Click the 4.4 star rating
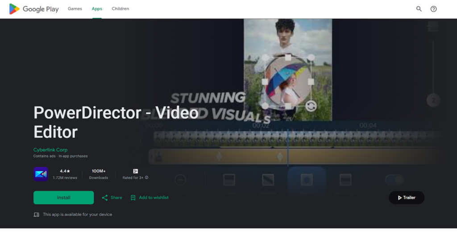Image resolution: width=457 pixels, height=239 pixels. tap(65, 171)
